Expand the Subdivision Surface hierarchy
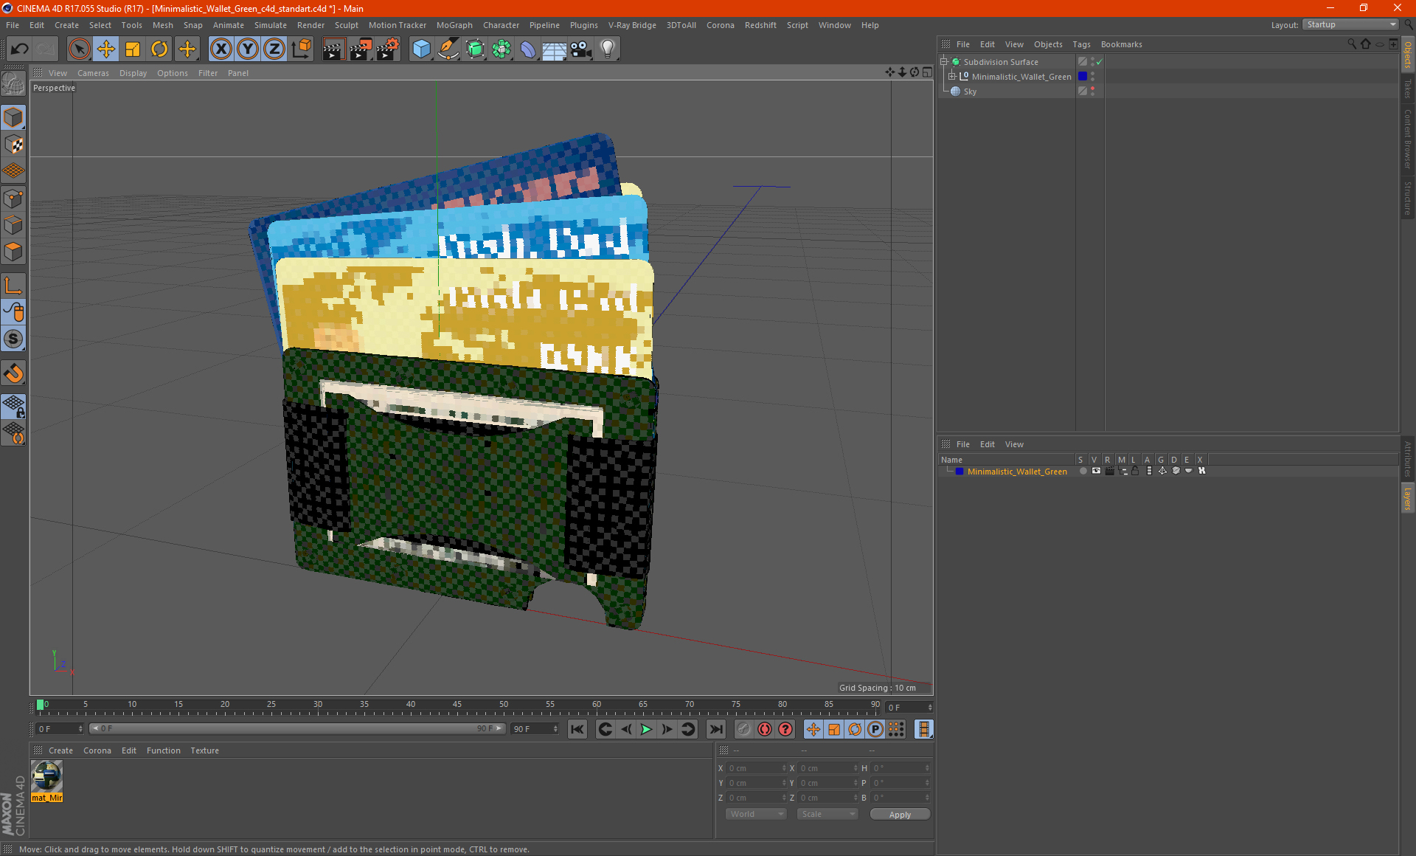The height and width of the screenshot is (856, 1416). [944, 62]
